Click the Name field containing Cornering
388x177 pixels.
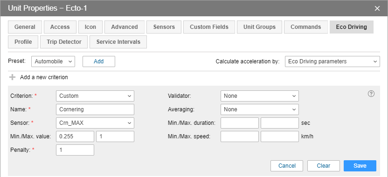[x=95, y=109]
